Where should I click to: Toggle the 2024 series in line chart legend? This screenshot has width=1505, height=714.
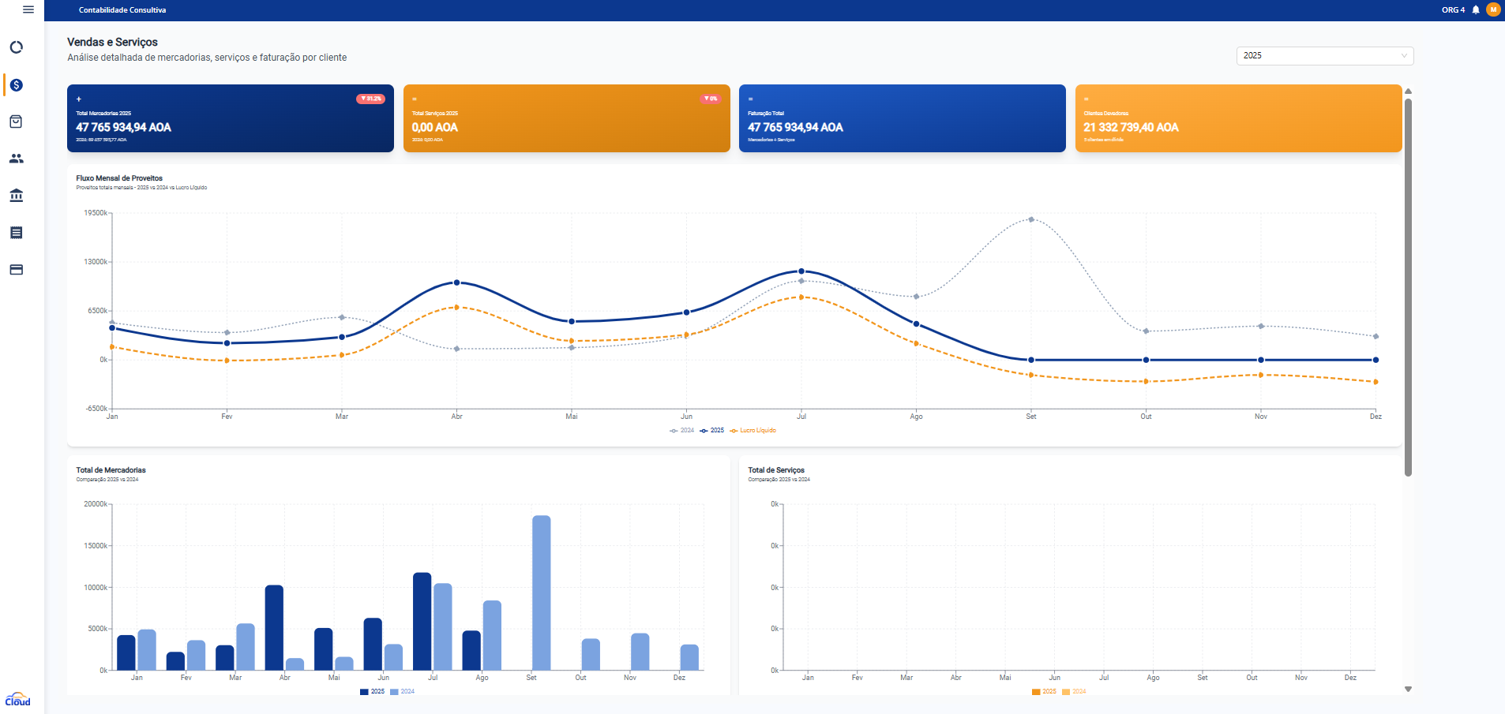[682, 431]
